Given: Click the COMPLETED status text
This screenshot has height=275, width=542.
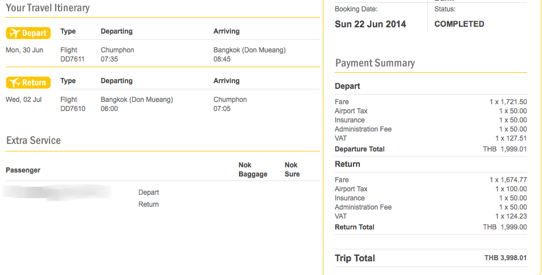Looking at the screenshot, I should pos(459,24).
